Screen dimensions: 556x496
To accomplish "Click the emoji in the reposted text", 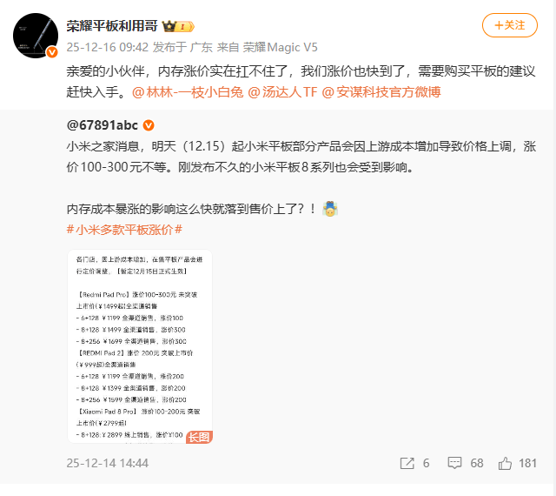I will 330,209.
